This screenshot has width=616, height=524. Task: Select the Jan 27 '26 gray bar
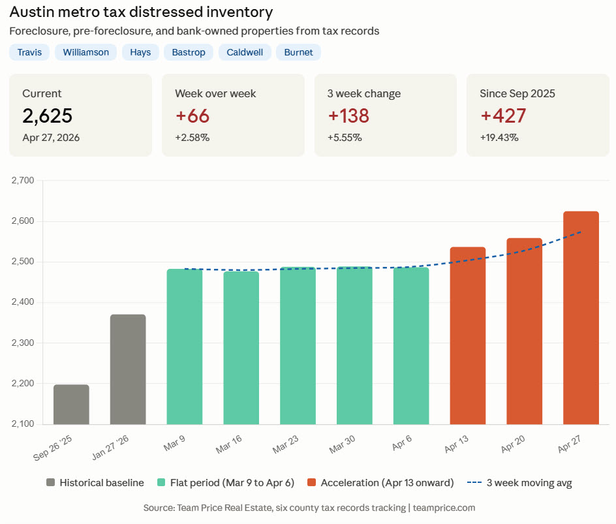point(128,369)
